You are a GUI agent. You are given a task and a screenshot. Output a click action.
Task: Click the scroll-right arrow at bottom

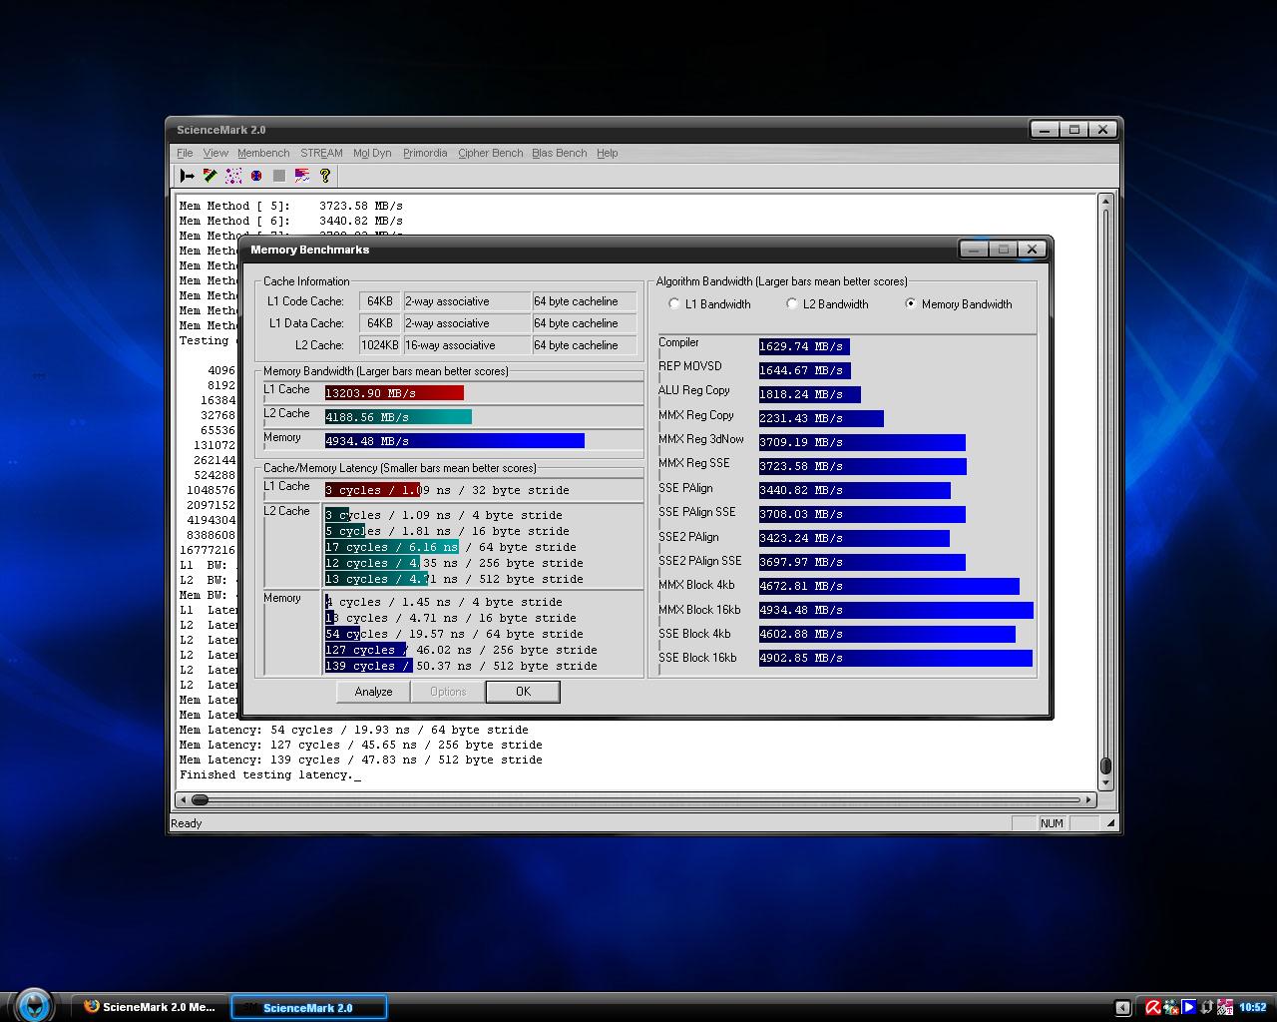[1089, 799]
